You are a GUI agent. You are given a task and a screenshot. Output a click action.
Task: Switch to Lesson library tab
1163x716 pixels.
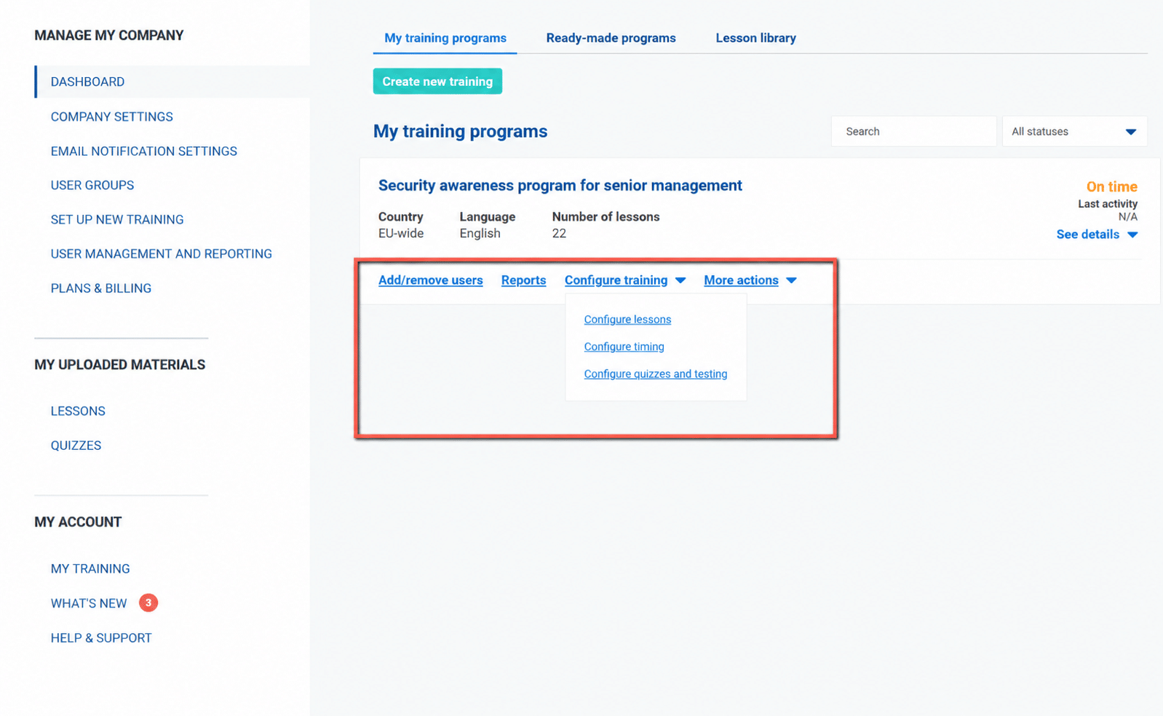pos(755,38)
